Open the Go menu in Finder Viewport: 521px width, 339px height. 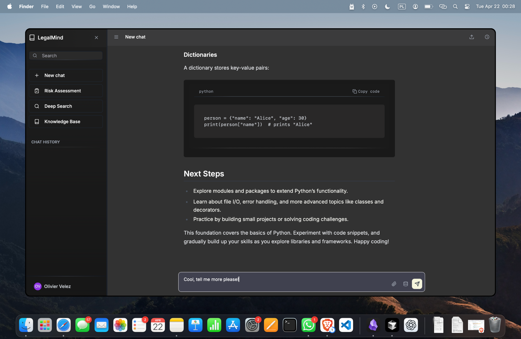pos(92,6)
